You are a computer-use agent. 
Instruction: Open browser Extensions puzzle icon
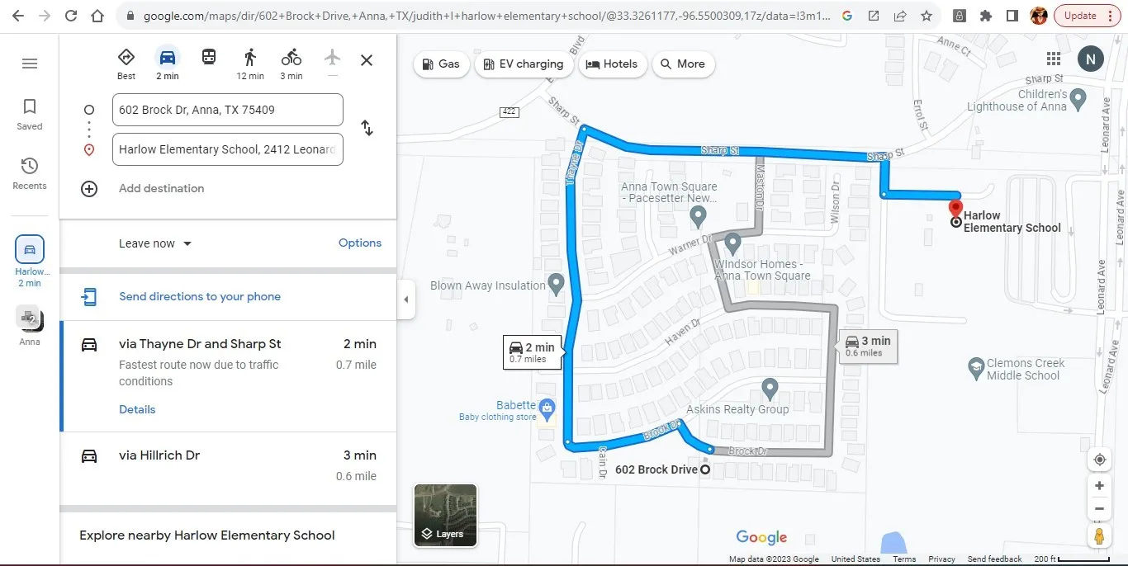click(985, 16)
